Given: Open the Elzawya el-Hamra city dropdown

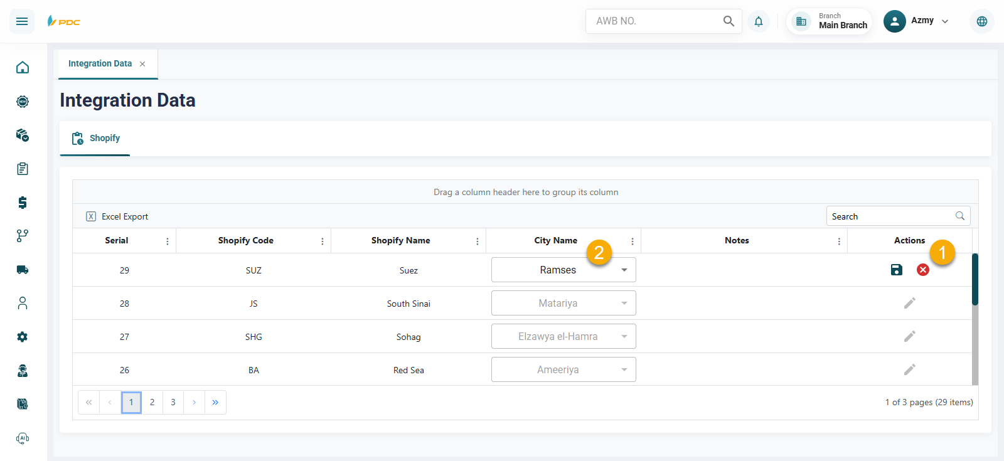Looking at the screenshot, I should pos(563,336).
